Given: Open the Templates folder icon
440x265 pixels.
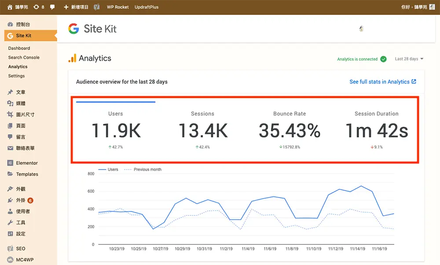Looking at the screenshot, I should pos(11,174).
